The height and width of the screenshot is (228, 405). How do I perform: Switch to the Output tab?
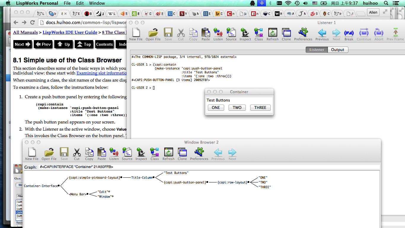coord(337,50)
